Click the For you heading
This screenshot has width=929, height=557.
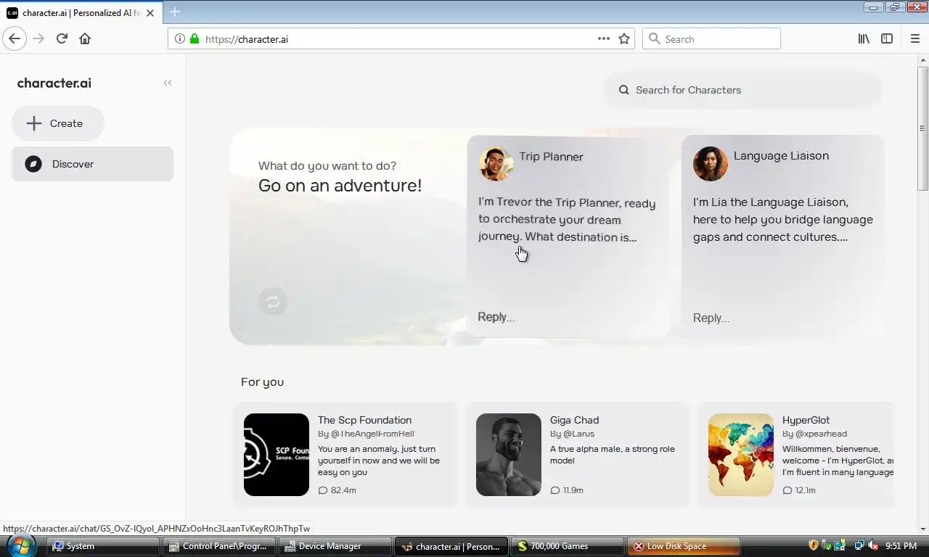pyautogui.click(x=262, y=382)
